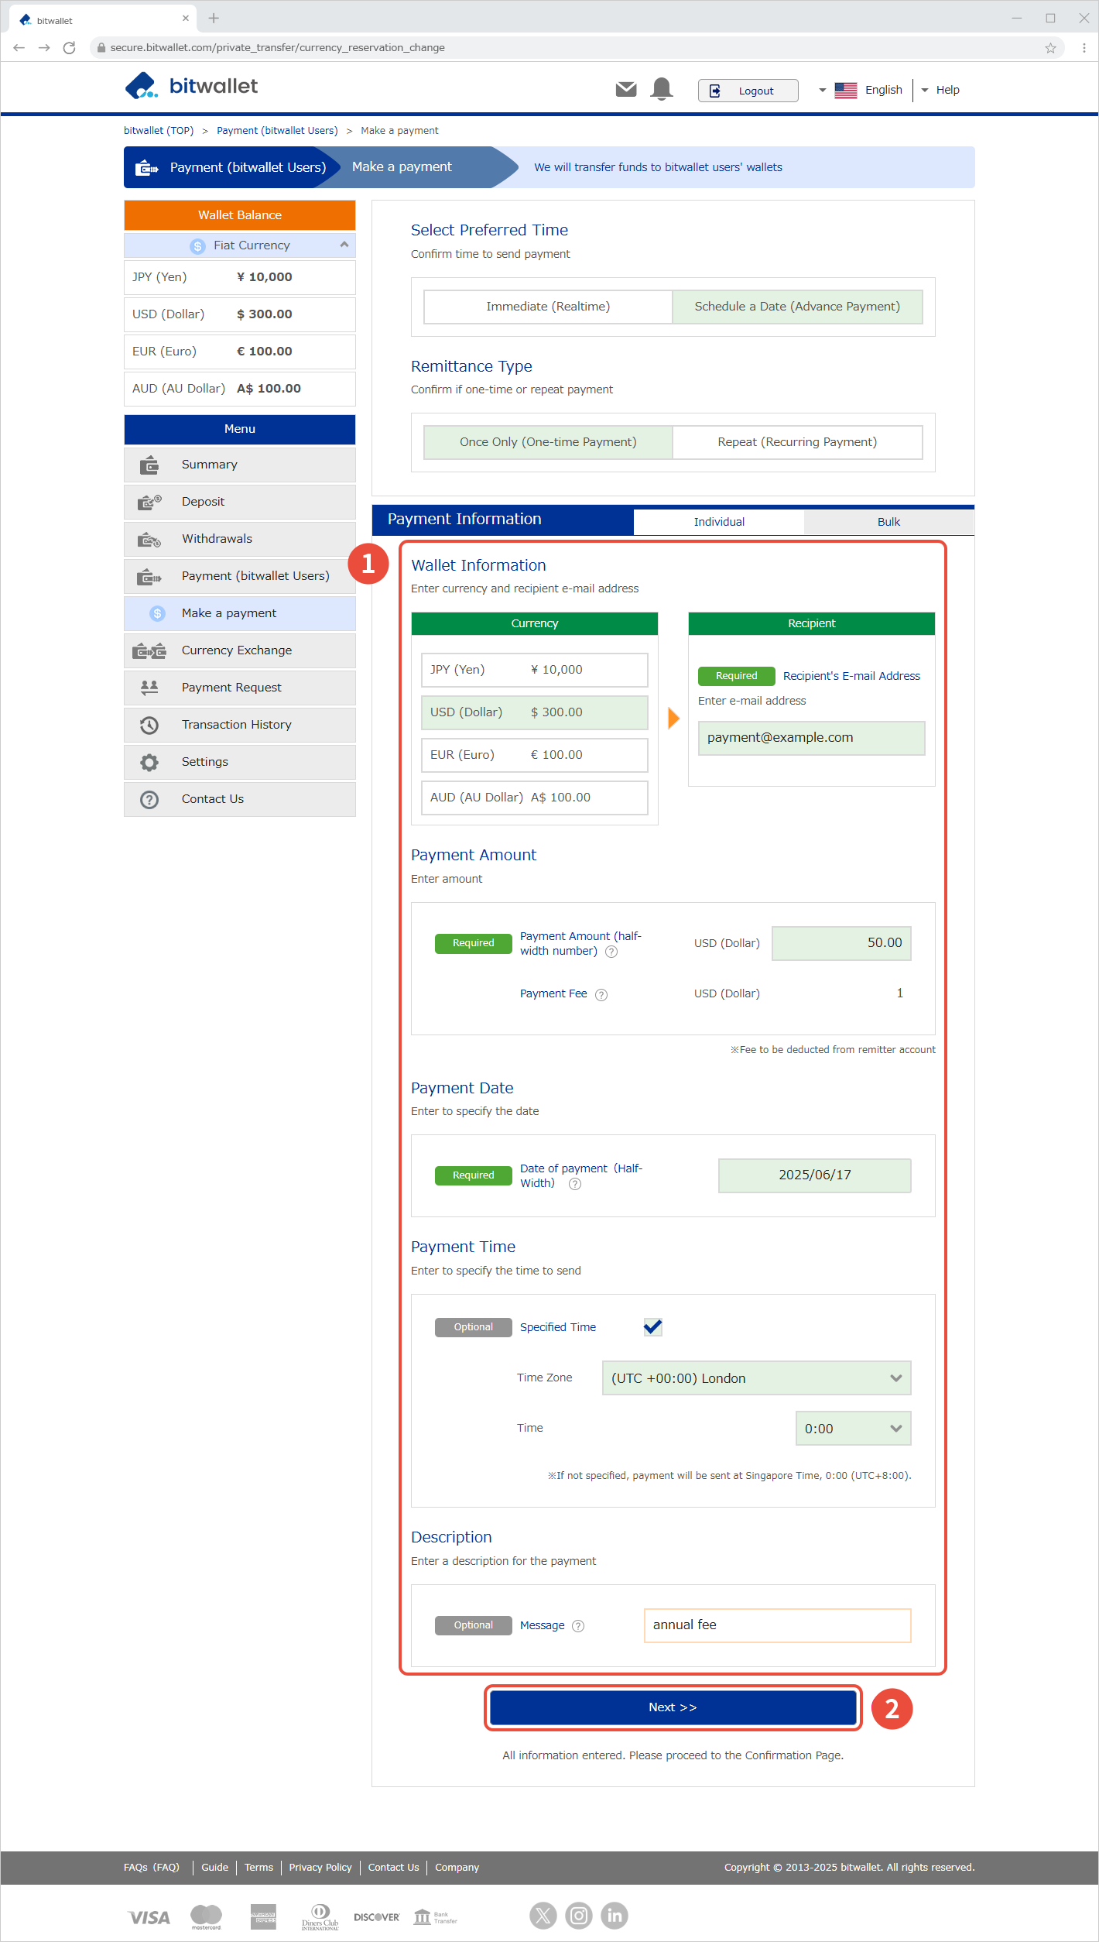Click the Settings gear icon
Image resolution: width=1099 pixels, height=1942 pixels.
tap(149, 762)
